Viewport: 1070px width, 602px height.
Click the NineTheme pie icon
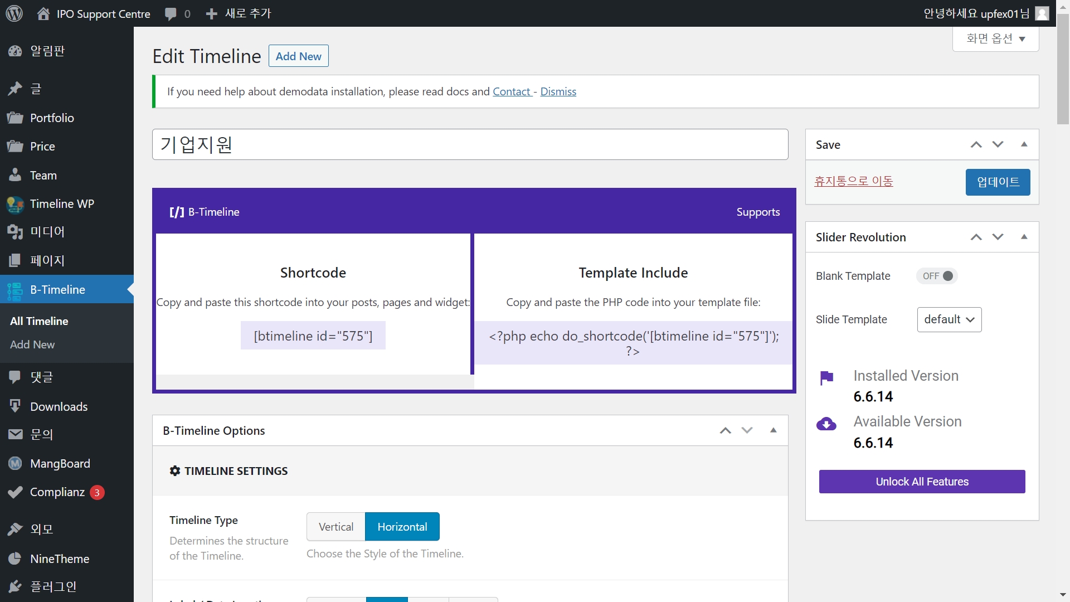(x=15, y=559)
